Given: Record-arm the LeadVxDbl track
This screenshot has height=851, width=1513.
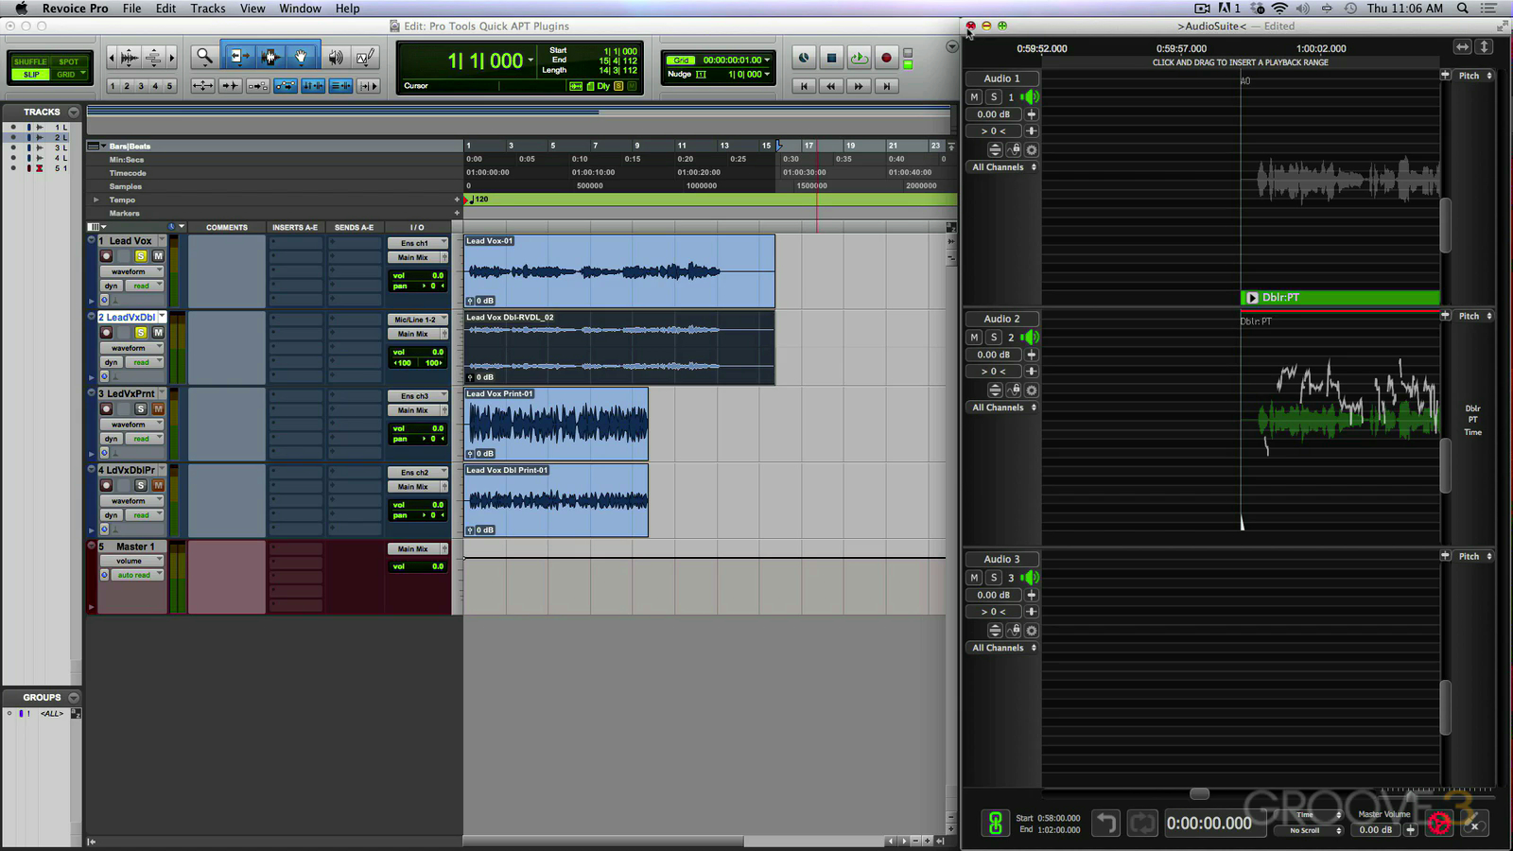Looking at the screenshot, I should coord(107,333).
